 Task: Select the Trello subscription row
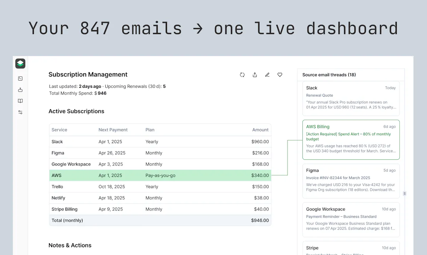click(x=160, y=187)
